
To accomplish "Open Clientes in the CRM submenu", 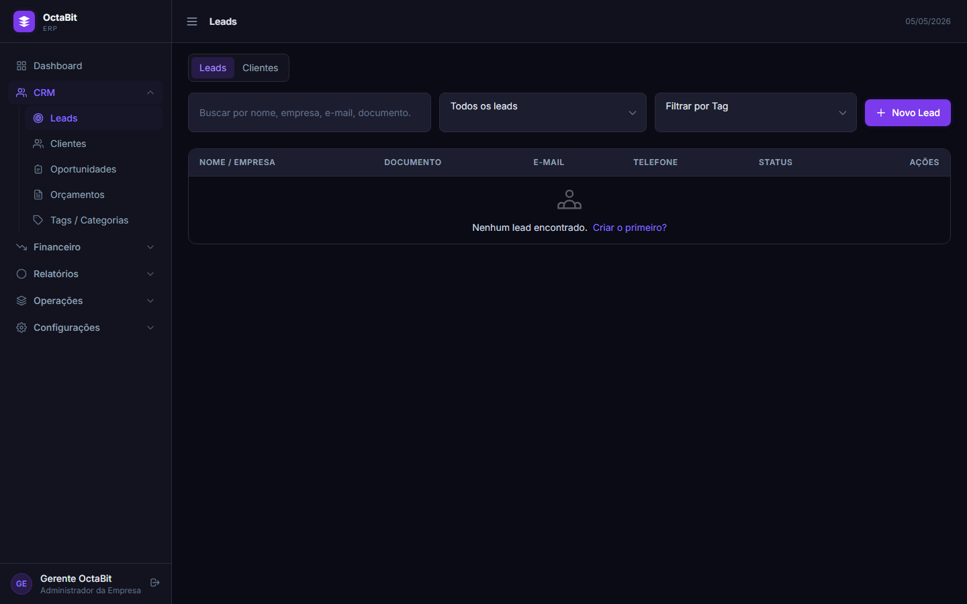I will pos(94,144).
